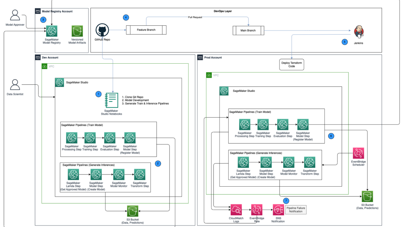404x227 pixels.
Task: Click Dev 'SageMaker Pipelines (Train Model)' heading
Action: pos(82,125)
